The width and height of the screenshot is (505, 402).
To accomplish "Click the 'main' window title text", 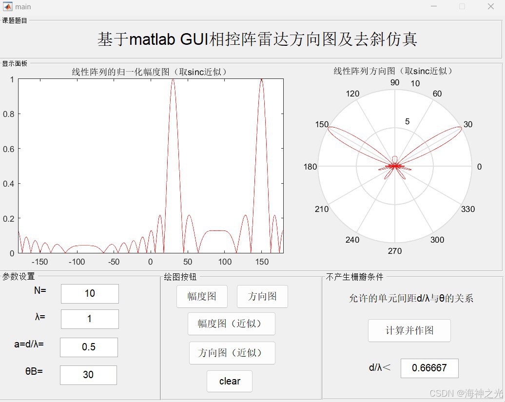I will (x=23, y=7).
